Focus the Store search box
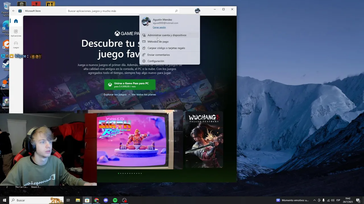364x204 pixels. 123,11
